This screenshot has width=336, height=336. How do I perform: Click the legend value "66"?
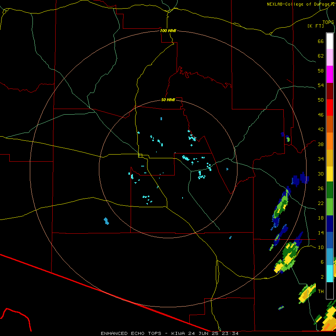pyautogui.click(x=321, y=41)
